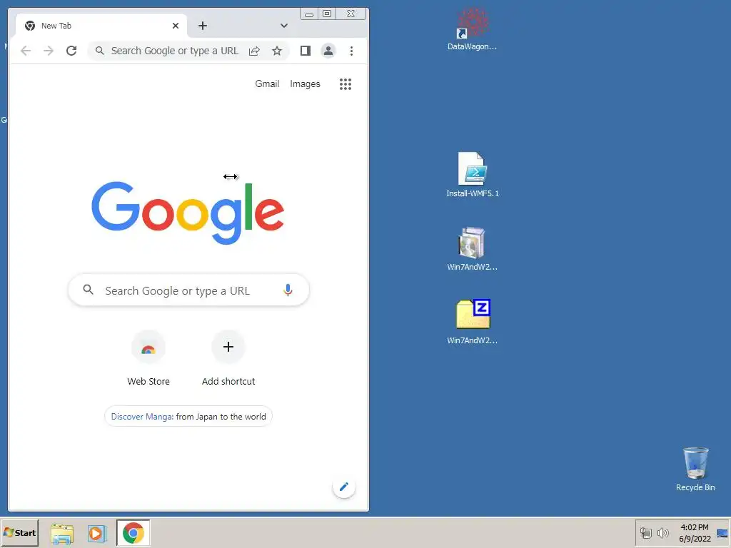Click the Add shortcut plus tile

tap(228, 358)
